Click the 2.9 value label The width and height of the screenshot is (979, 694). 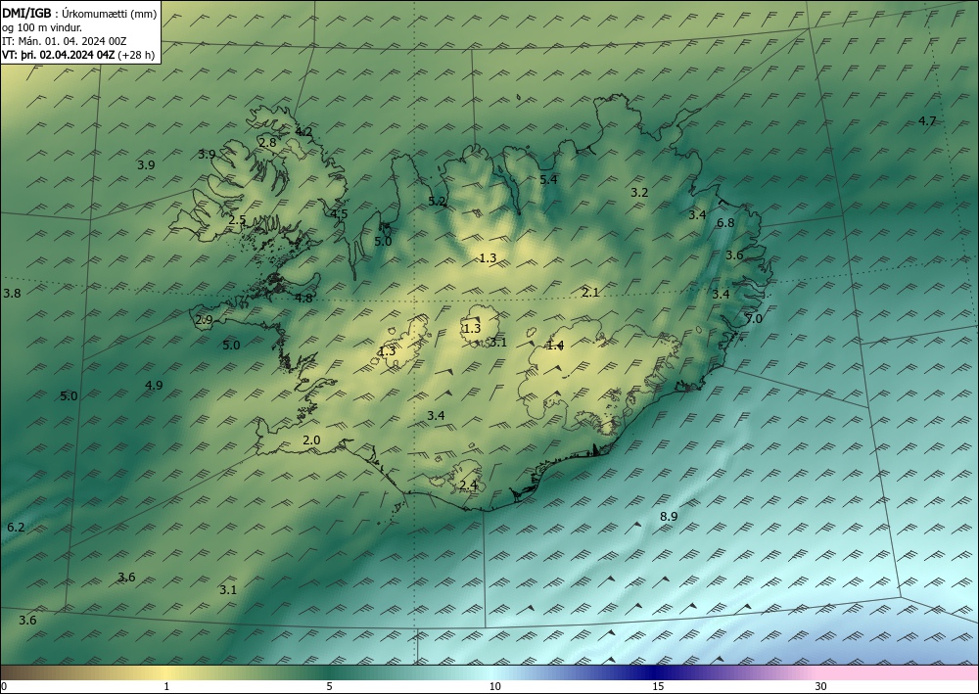pyautogui.click(x=205, y=320)
